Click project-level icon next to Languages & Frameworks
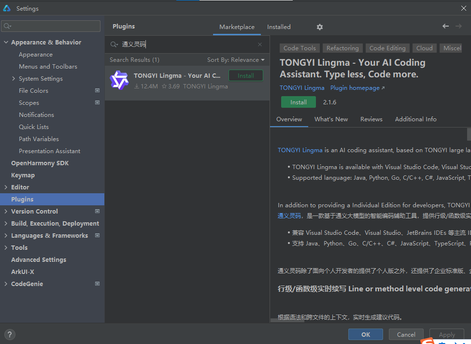471x344 pixels. pyautogui.click(x=97, y=235)
